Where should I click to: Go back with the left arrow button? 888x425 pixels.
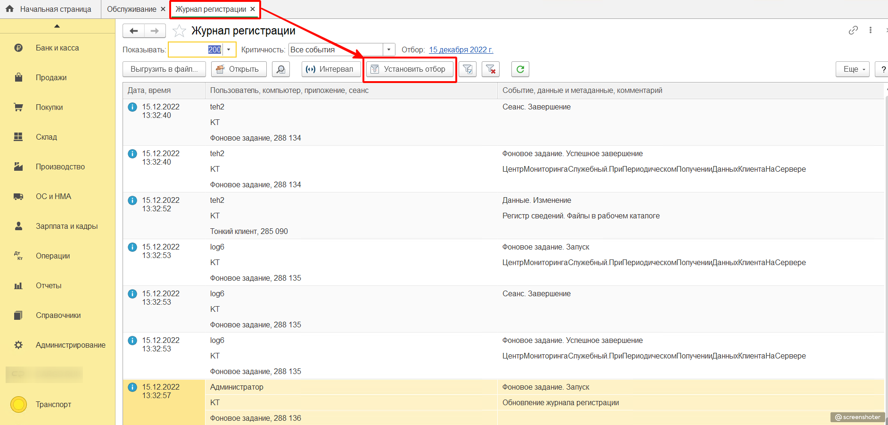(133, 31)
